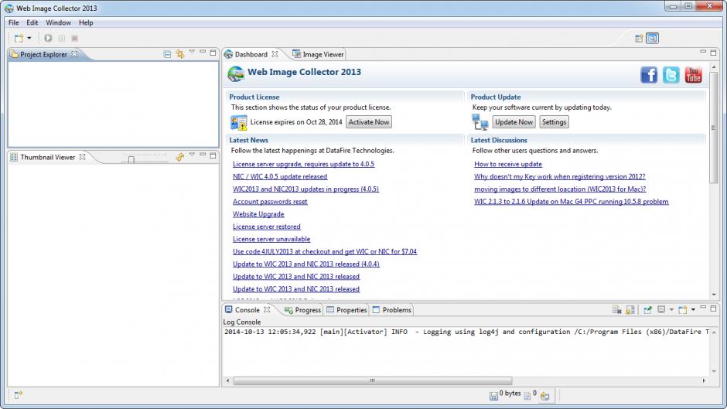
Task: Maximize the Thumbnail Viewer panel
Action: (x=213, y=156)
